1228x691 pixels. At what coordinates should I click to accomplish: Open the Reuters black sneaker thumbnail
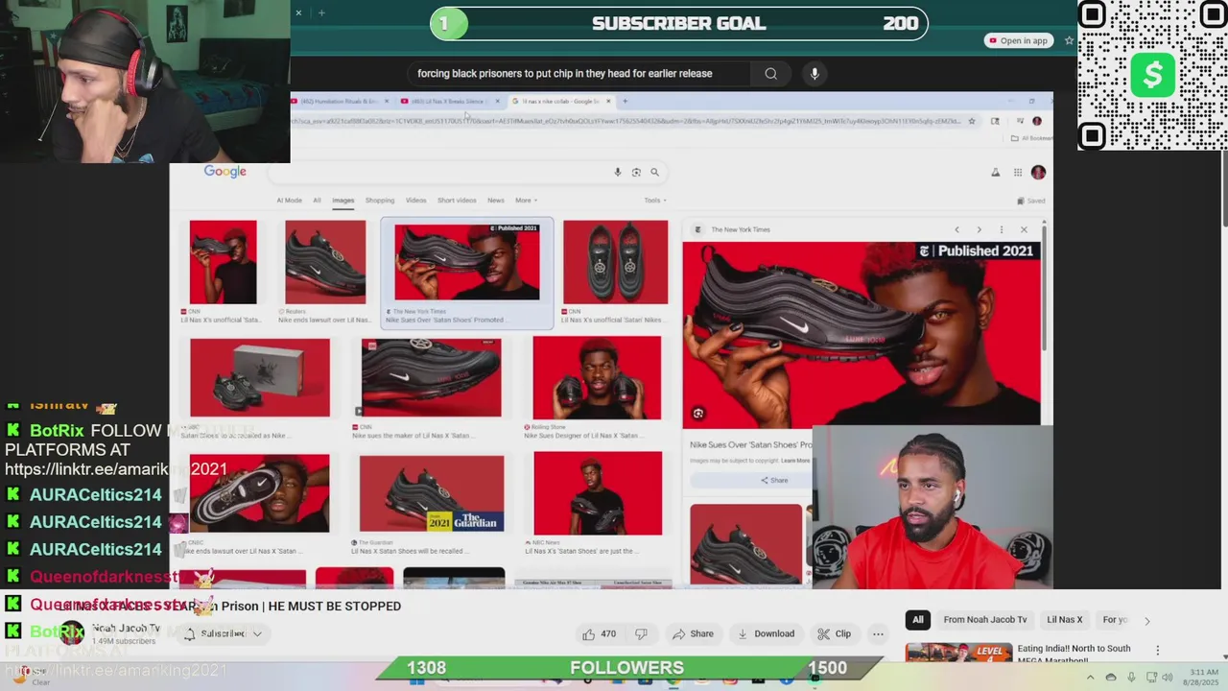[325, 262]
